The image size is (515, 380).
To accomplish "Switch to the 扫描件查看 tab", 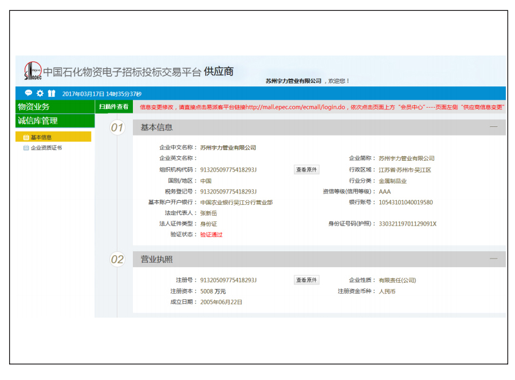I will point(113,106).
